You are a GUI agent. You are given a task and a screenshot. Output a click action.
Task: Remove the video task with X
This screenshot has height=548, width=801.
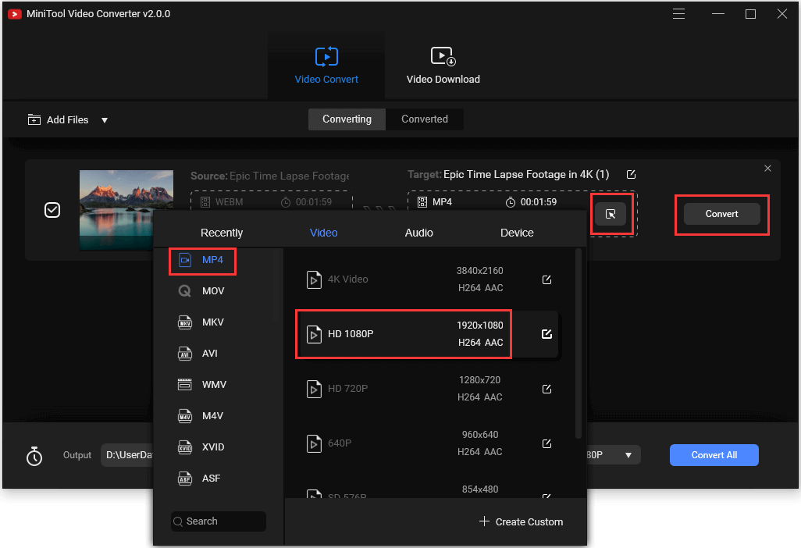click(x=767, y=169)
